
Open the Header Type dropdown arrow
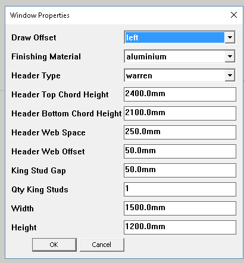point(230,75)
